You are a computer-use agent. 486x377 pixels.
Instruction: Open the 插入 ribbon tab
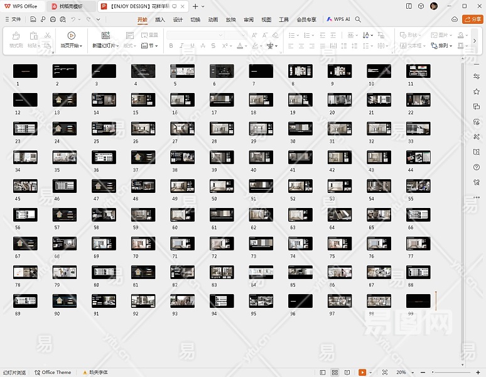pos(160,19)
